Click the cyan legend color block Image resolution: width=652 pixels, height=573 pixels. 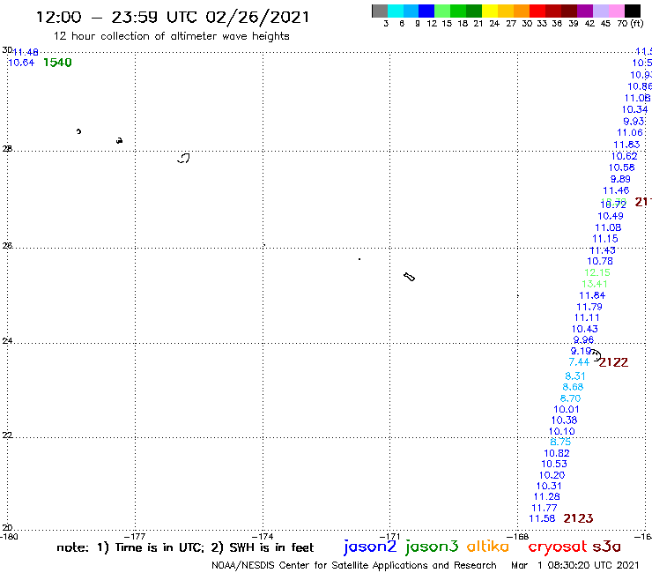(396, 11)
